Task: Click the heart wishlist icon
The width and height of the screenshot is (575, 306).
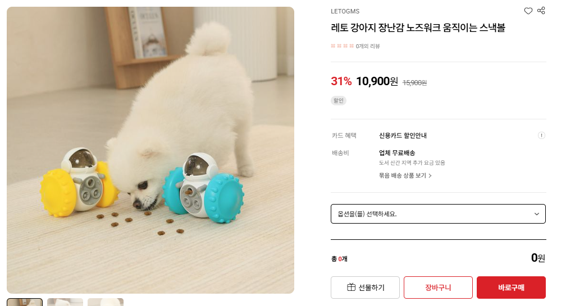Action: 528,11
